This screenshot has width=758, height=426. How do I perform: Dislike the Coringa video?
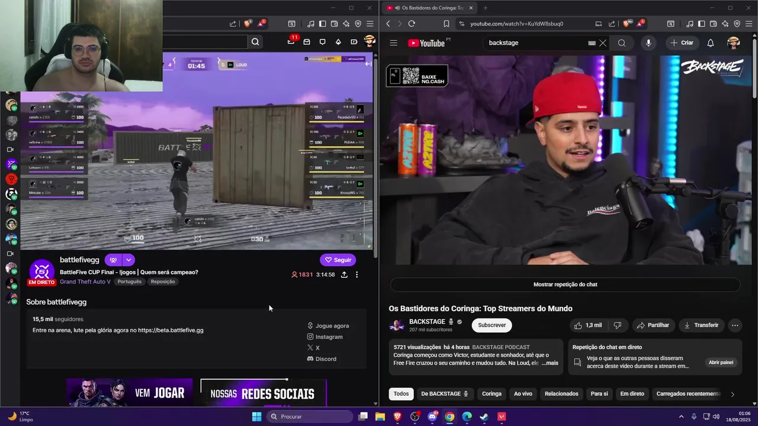coord(617,325)
